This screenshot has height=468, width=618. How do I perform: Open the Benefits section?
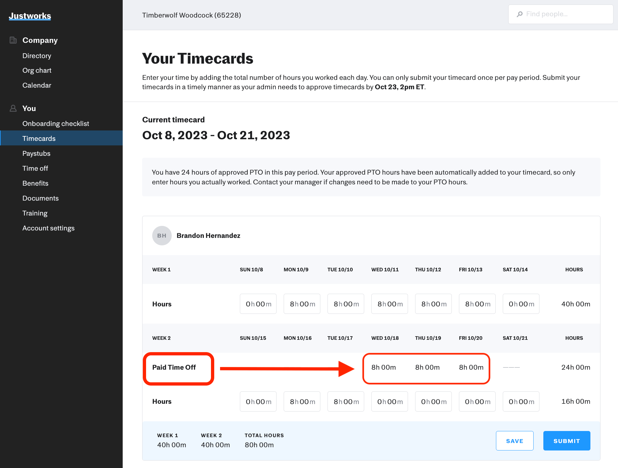(35, 183)
